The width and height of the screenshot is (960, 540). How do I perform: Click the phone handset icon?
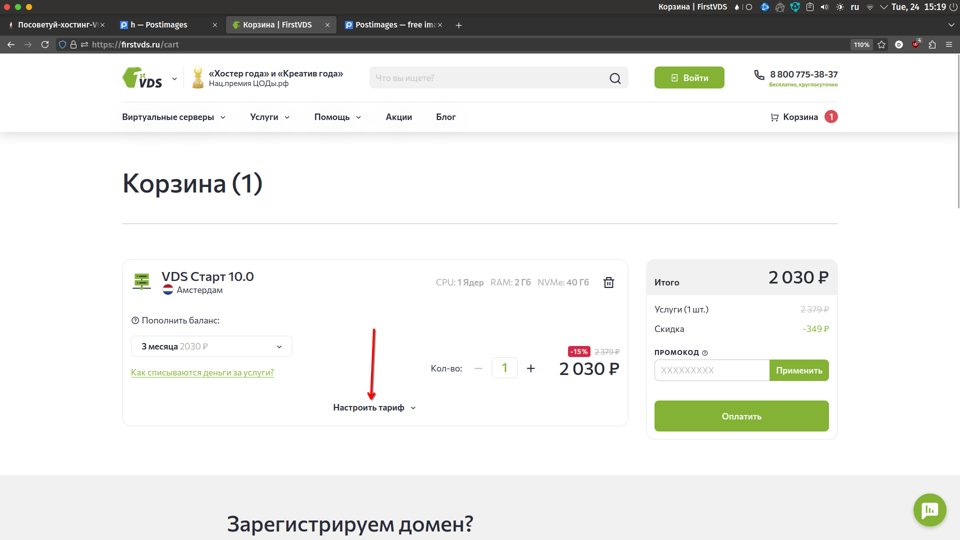pos(759,75)
